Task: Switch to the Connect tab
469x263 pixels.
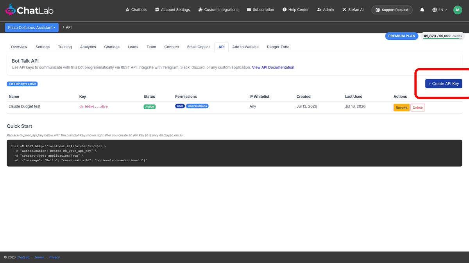Action: pyautogui.click(x=172, y=47)
